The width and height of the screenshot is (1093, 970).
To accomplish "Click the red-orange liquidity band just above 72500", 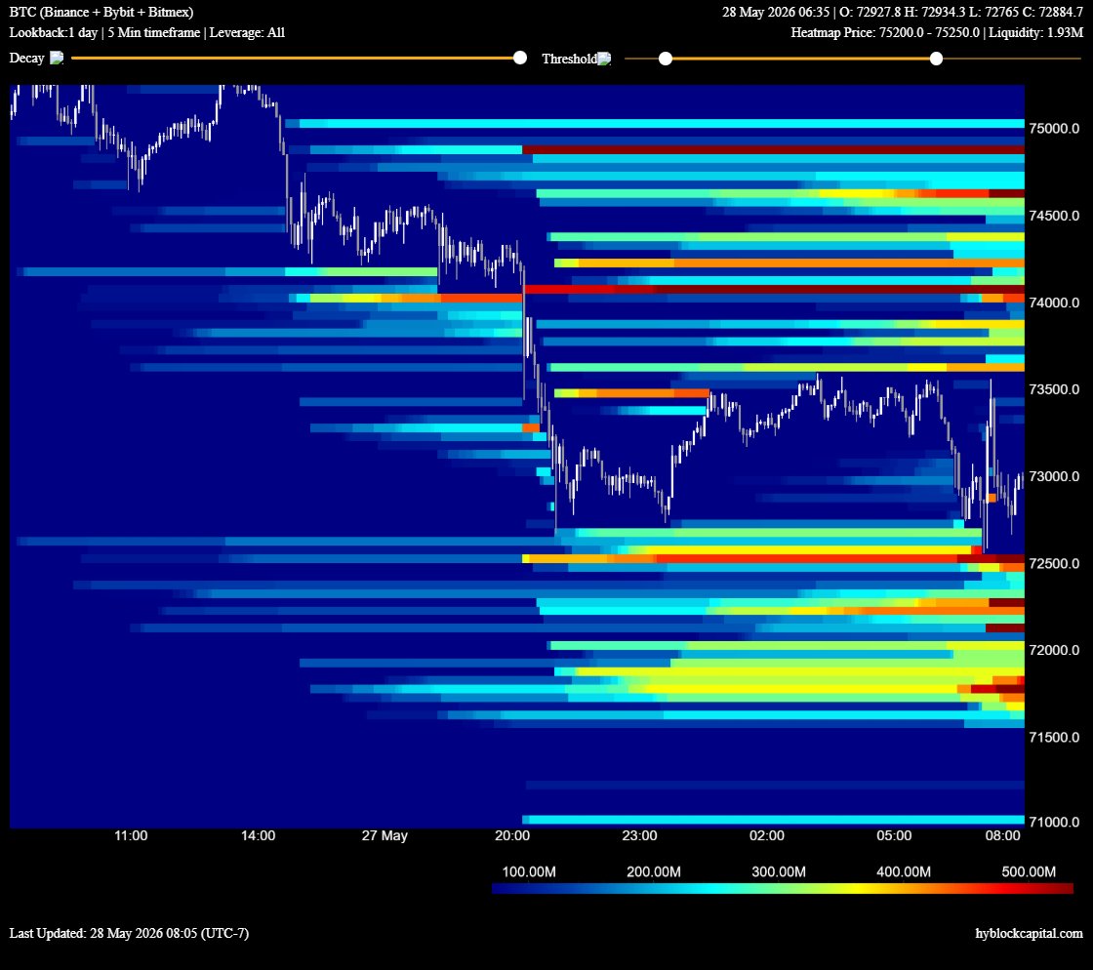I will click(773, 559).
